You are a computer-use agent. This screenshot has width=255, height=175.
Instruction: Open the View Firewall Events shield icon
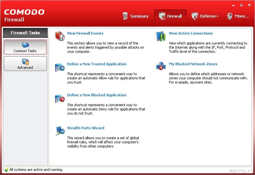click(60, 36)
